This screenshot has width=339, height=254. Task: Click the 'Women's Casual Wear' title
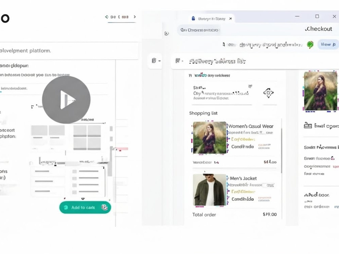(251, 126)
